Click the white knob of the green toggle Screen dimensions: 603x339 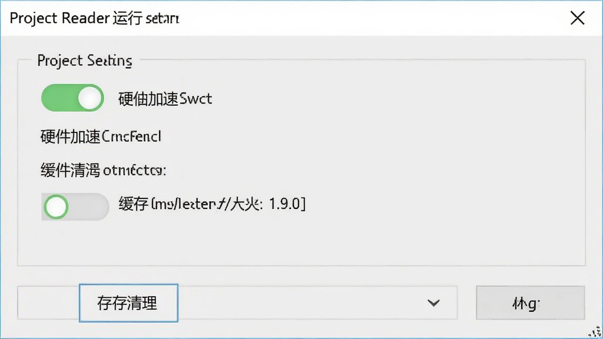pyautogui.click(x=90, y=98)
